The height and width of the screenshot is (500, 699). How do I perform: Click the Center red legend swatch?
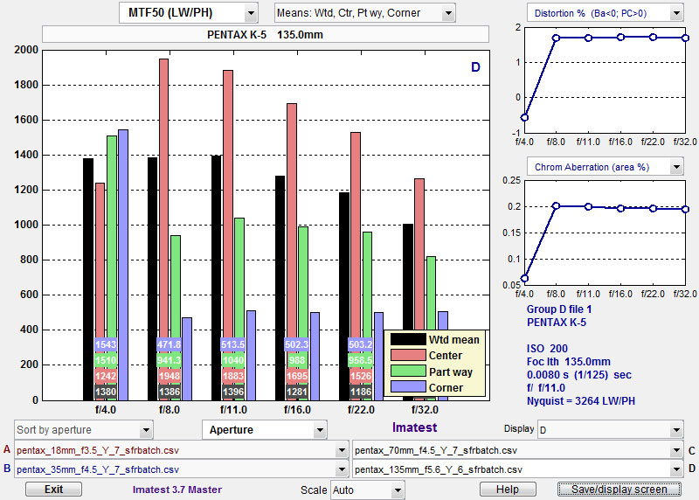(408, 355)
